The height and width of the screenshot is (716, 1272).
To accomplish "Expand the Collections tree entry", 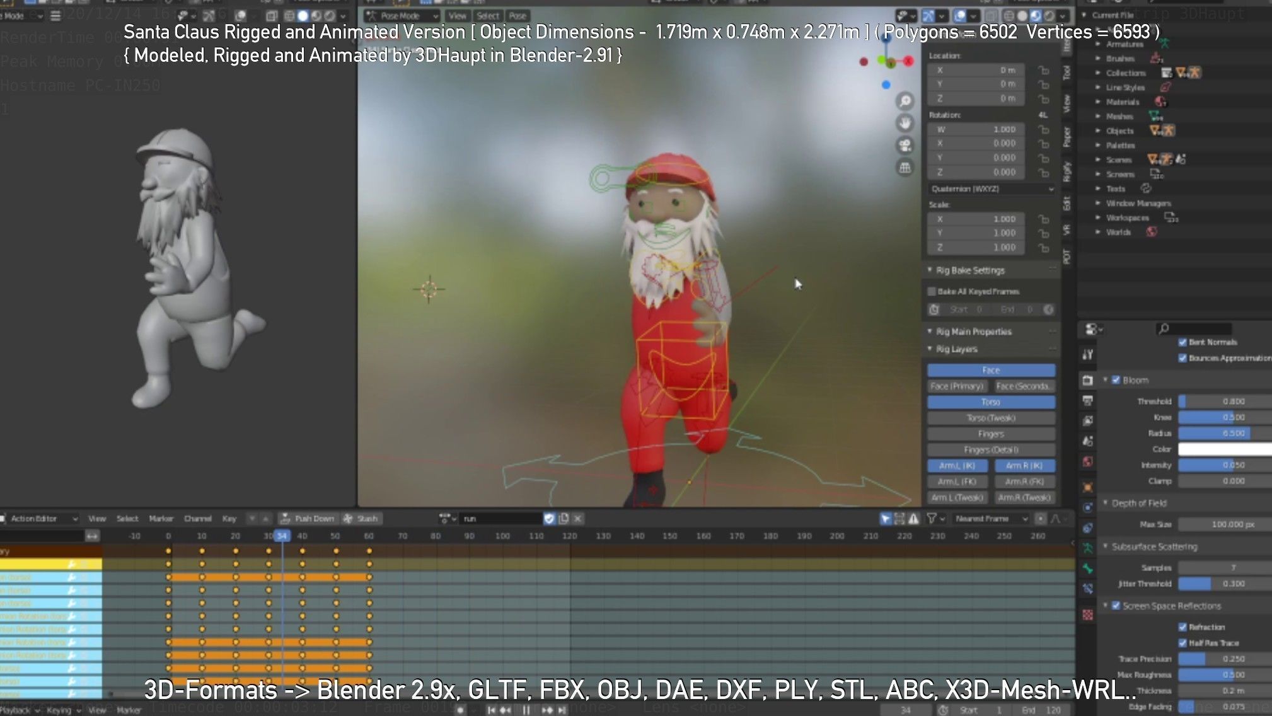I will click(x=1098, y=72).
